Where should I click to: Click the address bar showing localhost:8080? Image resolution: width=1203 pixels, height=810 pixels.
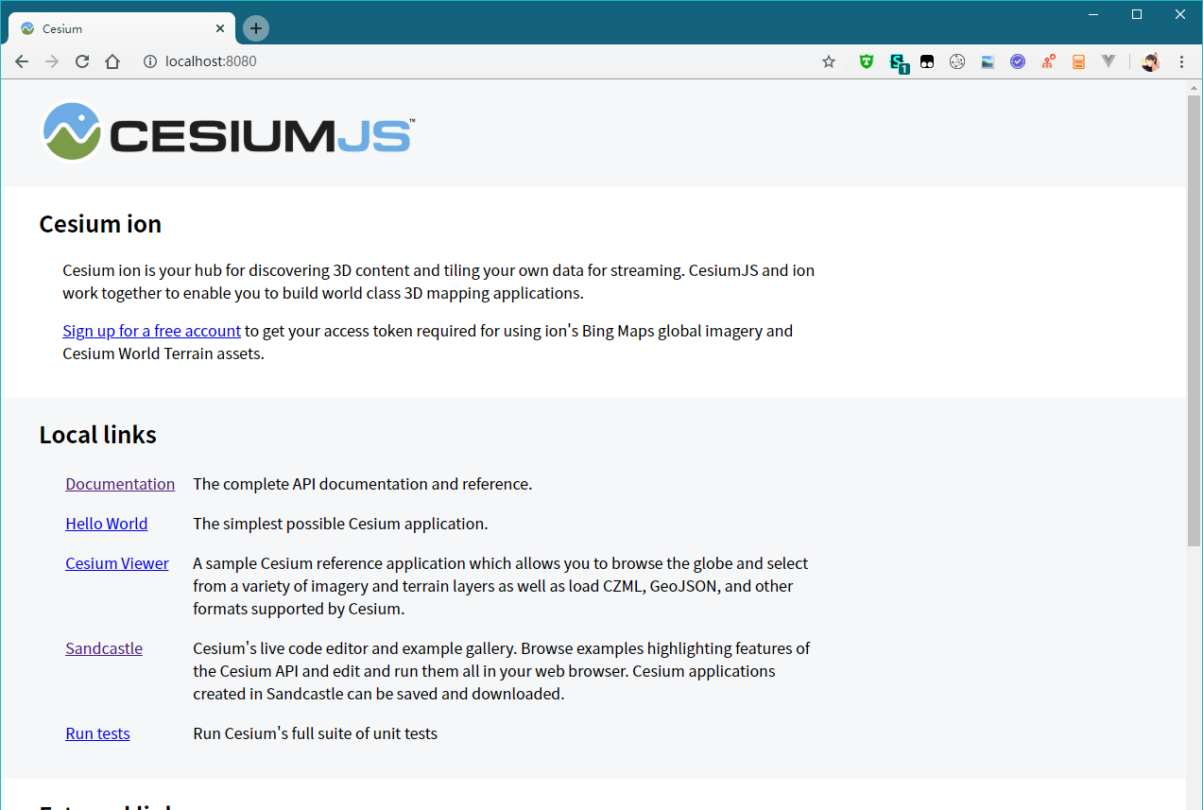click(477, 61)
